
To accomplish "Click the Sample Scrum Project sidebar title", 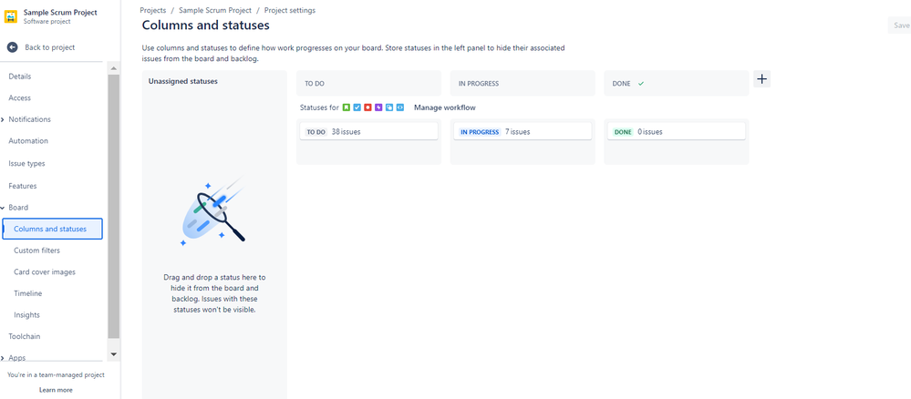I will 60,12.
